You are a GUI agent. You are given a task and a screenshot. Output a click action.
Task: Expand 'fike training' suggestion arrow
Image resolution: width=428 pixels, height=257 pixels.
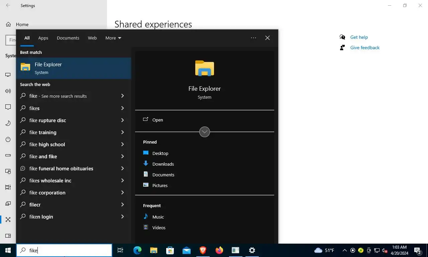point(122,132)
